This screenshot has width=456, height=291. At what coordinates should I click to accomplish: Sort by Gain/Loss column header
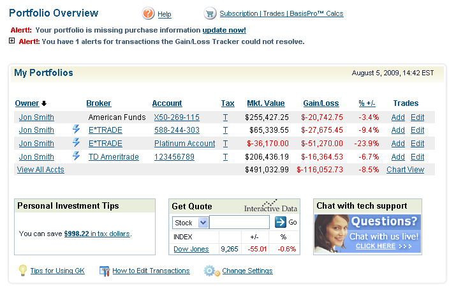point(321,103)
